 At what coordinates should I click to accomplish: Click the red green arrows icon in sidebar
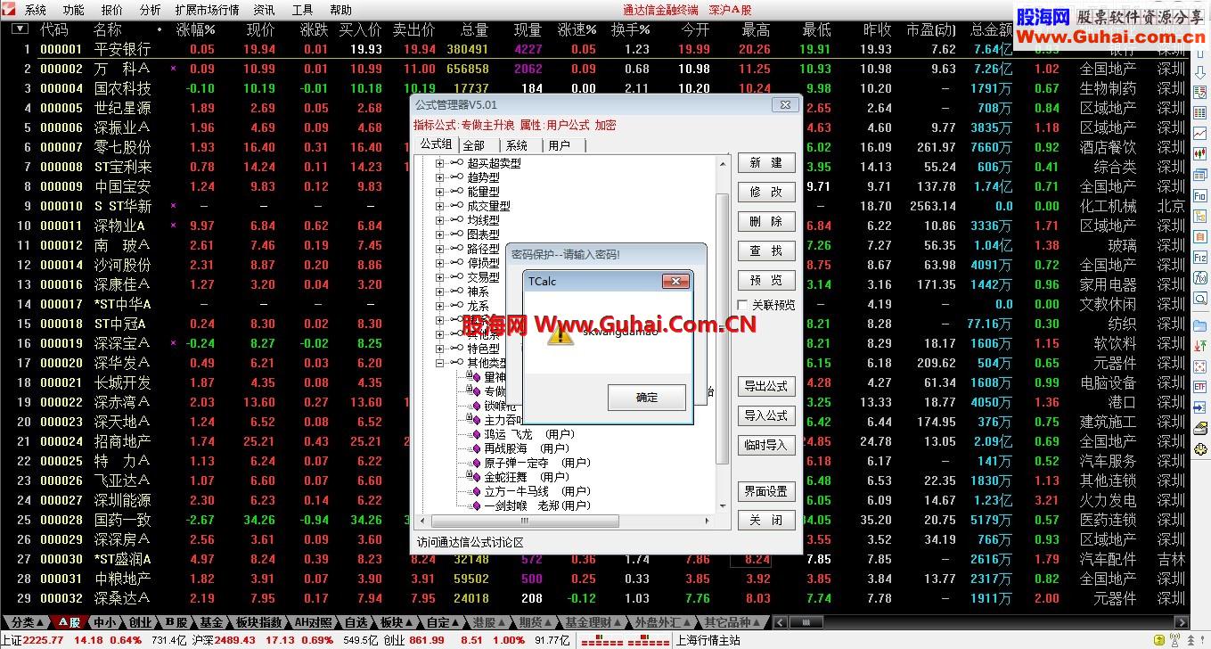(x=1199, y=346)
